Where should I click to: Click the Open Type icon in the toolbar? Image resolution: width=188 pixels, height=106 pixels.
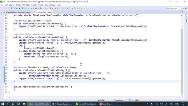pos(63,8)
